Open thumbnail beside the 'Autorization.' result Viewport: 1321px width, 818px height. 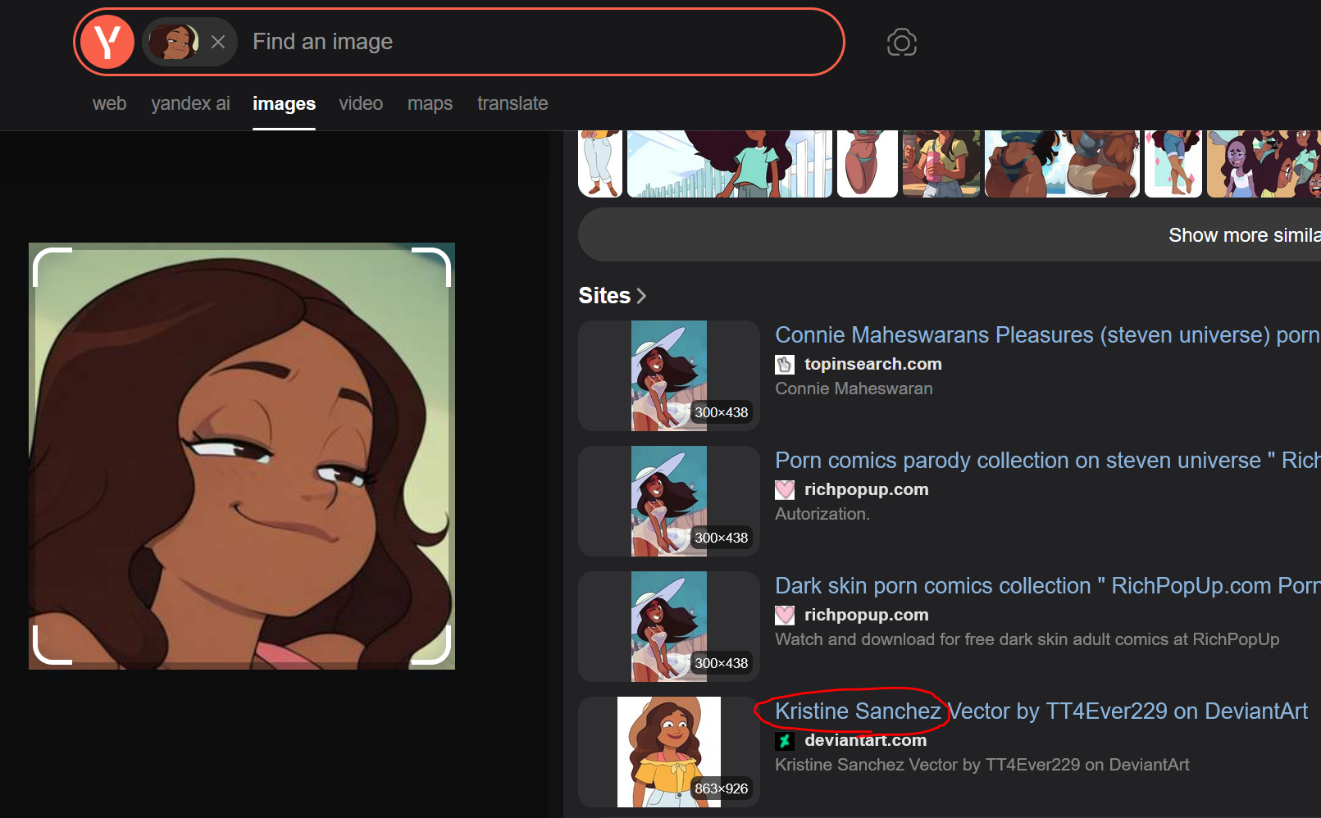pyautogui.click(x=669, y=501)
